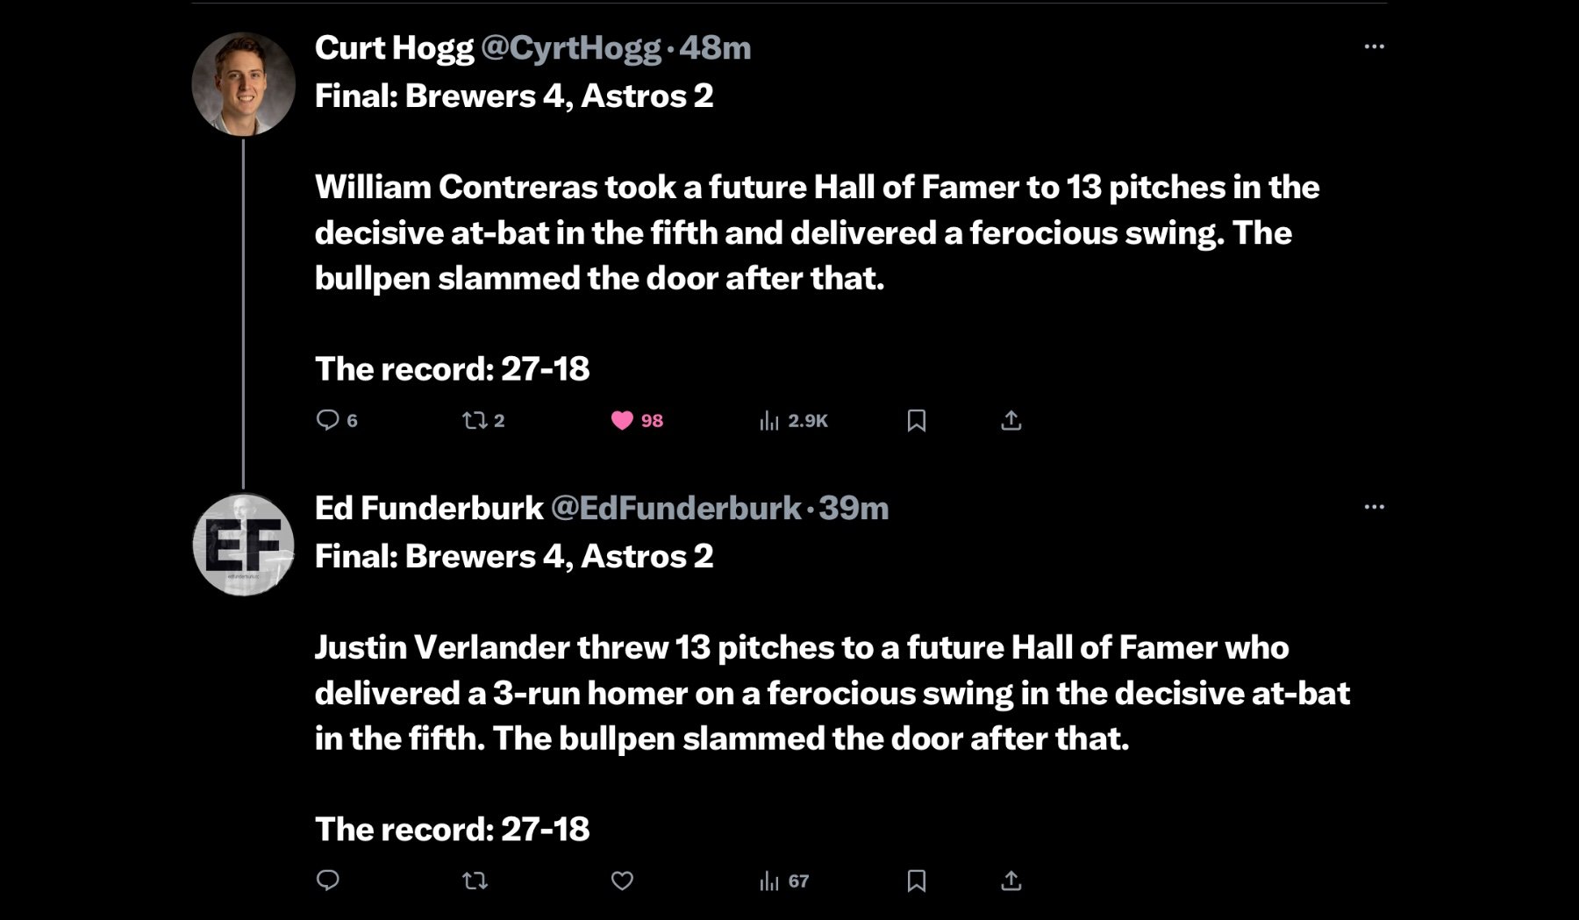View analytics on Curt Hogg's tweet
Viewport: 1579px width, 920px height.
769,421
